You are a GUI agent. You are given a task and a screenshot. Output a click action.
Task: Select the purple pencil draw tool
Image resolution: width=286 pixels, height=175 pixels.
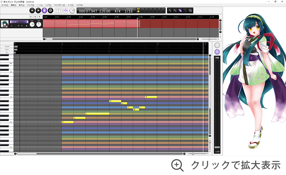click(180, 10)
